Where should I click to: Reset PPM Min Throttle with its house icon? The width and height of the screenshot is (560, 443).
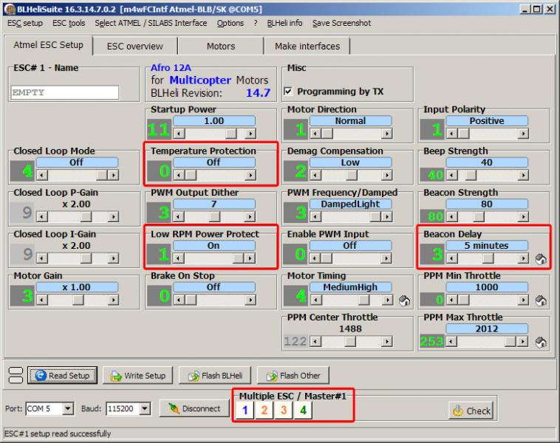point(541,301)
